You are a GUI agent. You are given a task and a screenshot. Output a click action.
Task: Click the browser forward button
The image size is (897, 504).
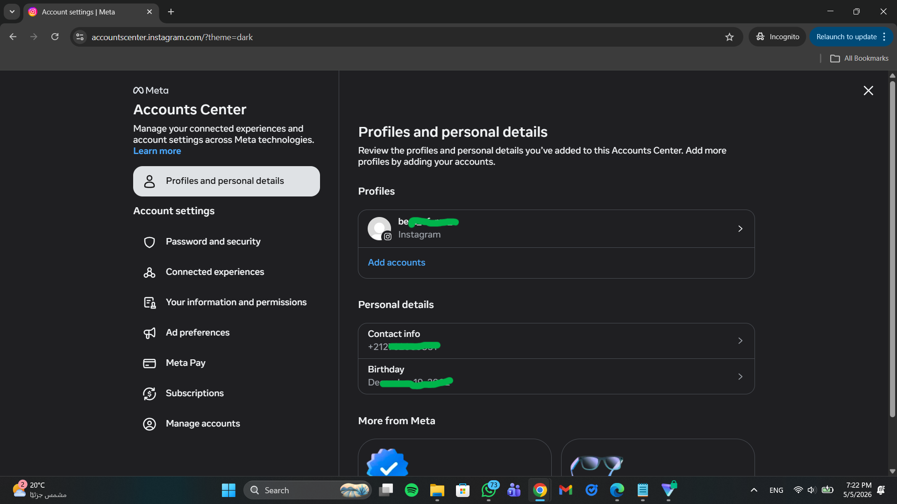34,37
